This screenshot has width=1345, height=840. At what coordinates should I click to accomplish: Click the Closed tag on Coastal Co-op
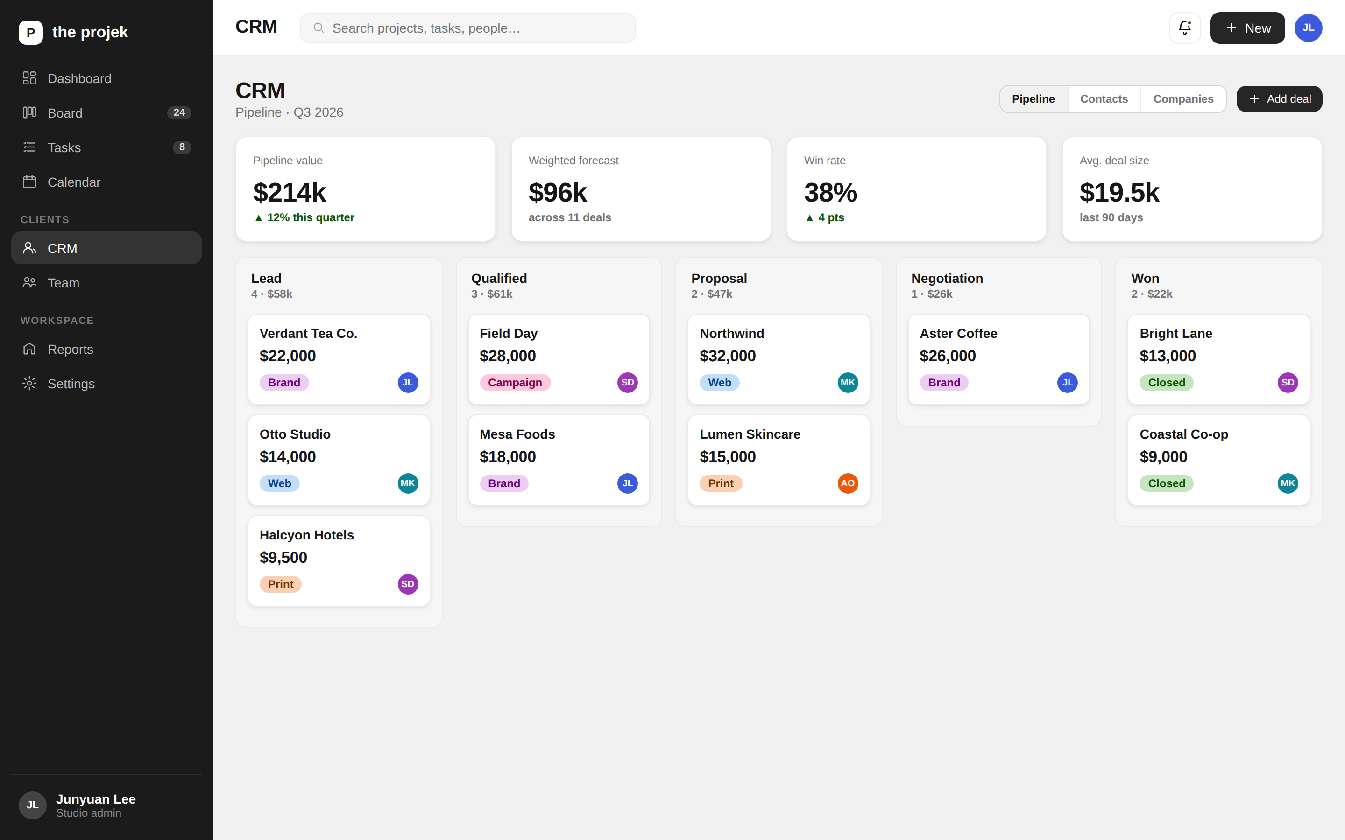click(x=1167, y=483)
